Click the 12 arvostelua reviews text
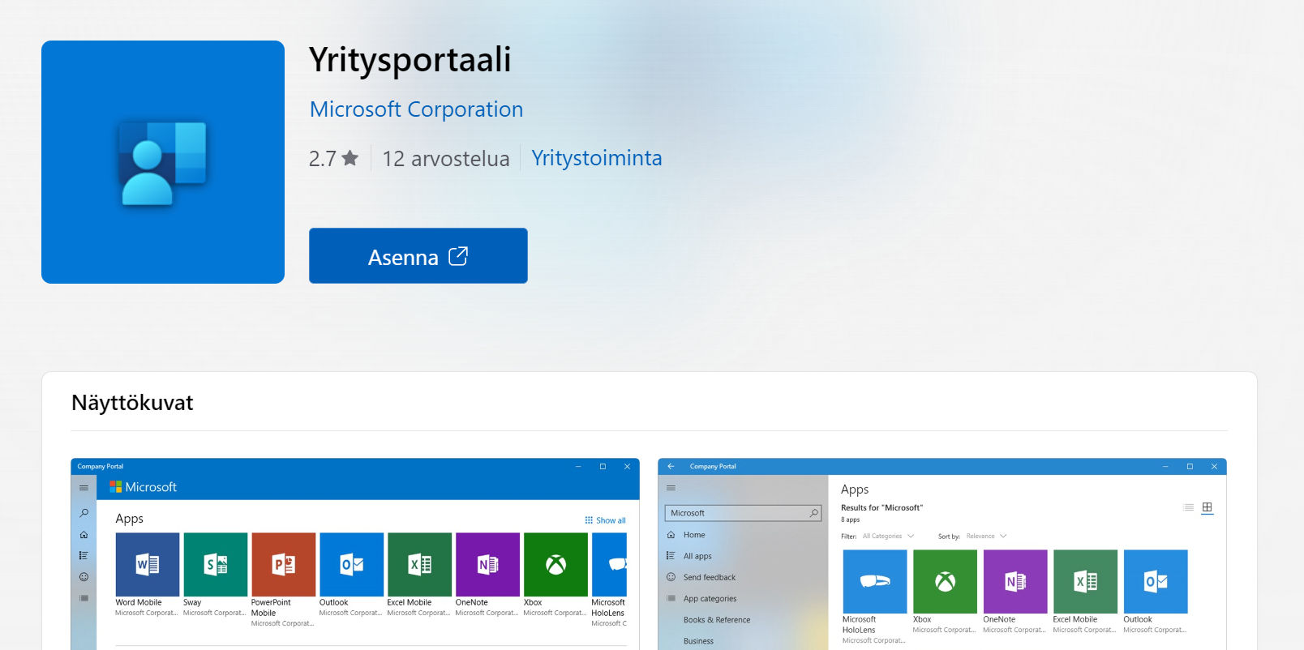Screen dimensions: 1304x650 tap(446, 159)
